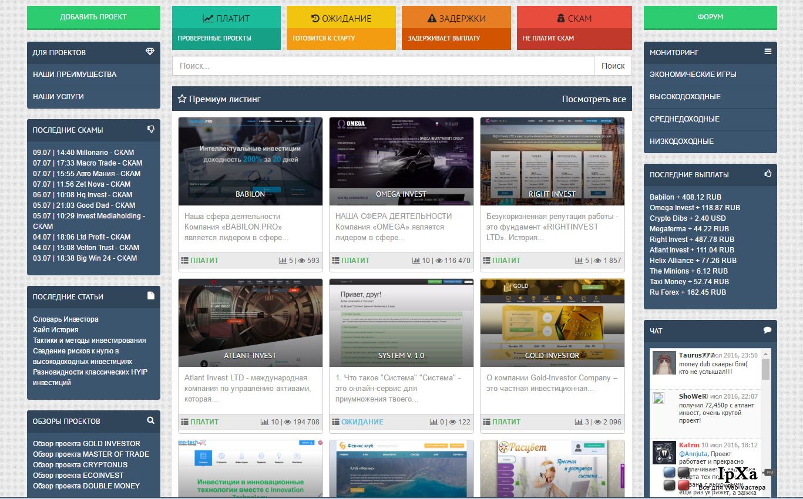Image resolution: width=803 pixels, height=499 pixels.
Task: Click payout entry Crypto Dibs + 2.40 USD
Action: pos(689,218)
